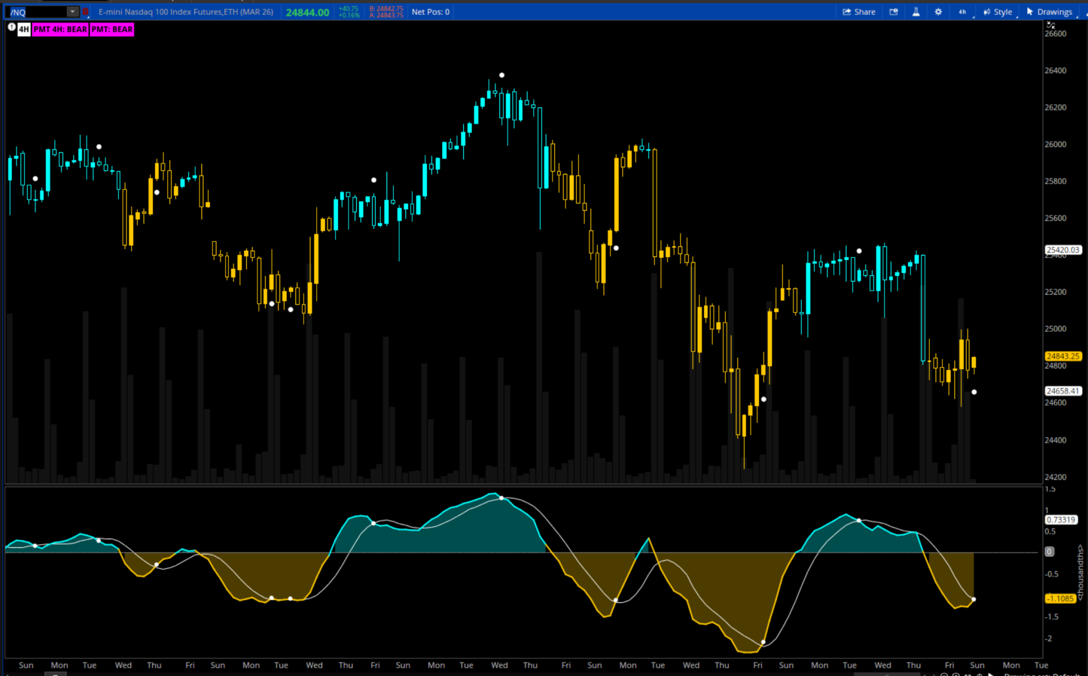This screenshot has height=676, width=1088.
Task: Open the Style menu
Action: 998,11
